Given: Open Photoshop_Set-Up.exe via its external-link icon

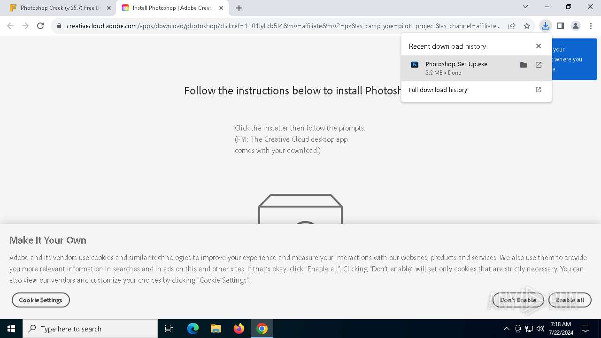Looking at the screenshot, I should point(539,65).
